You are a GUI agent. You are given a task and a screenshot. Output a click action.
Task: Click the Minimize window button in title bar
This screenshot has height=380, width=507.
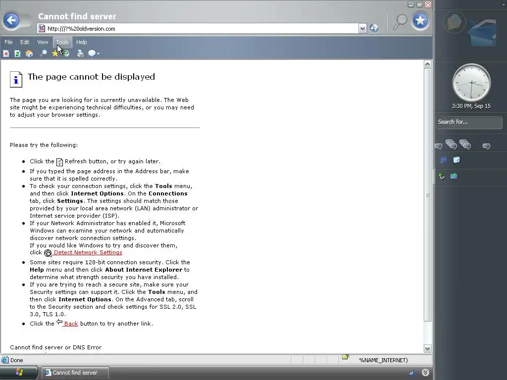coord(411,4)
